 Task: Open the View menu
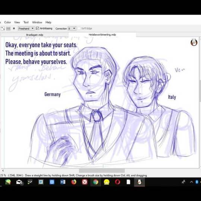tap(17, 22)
